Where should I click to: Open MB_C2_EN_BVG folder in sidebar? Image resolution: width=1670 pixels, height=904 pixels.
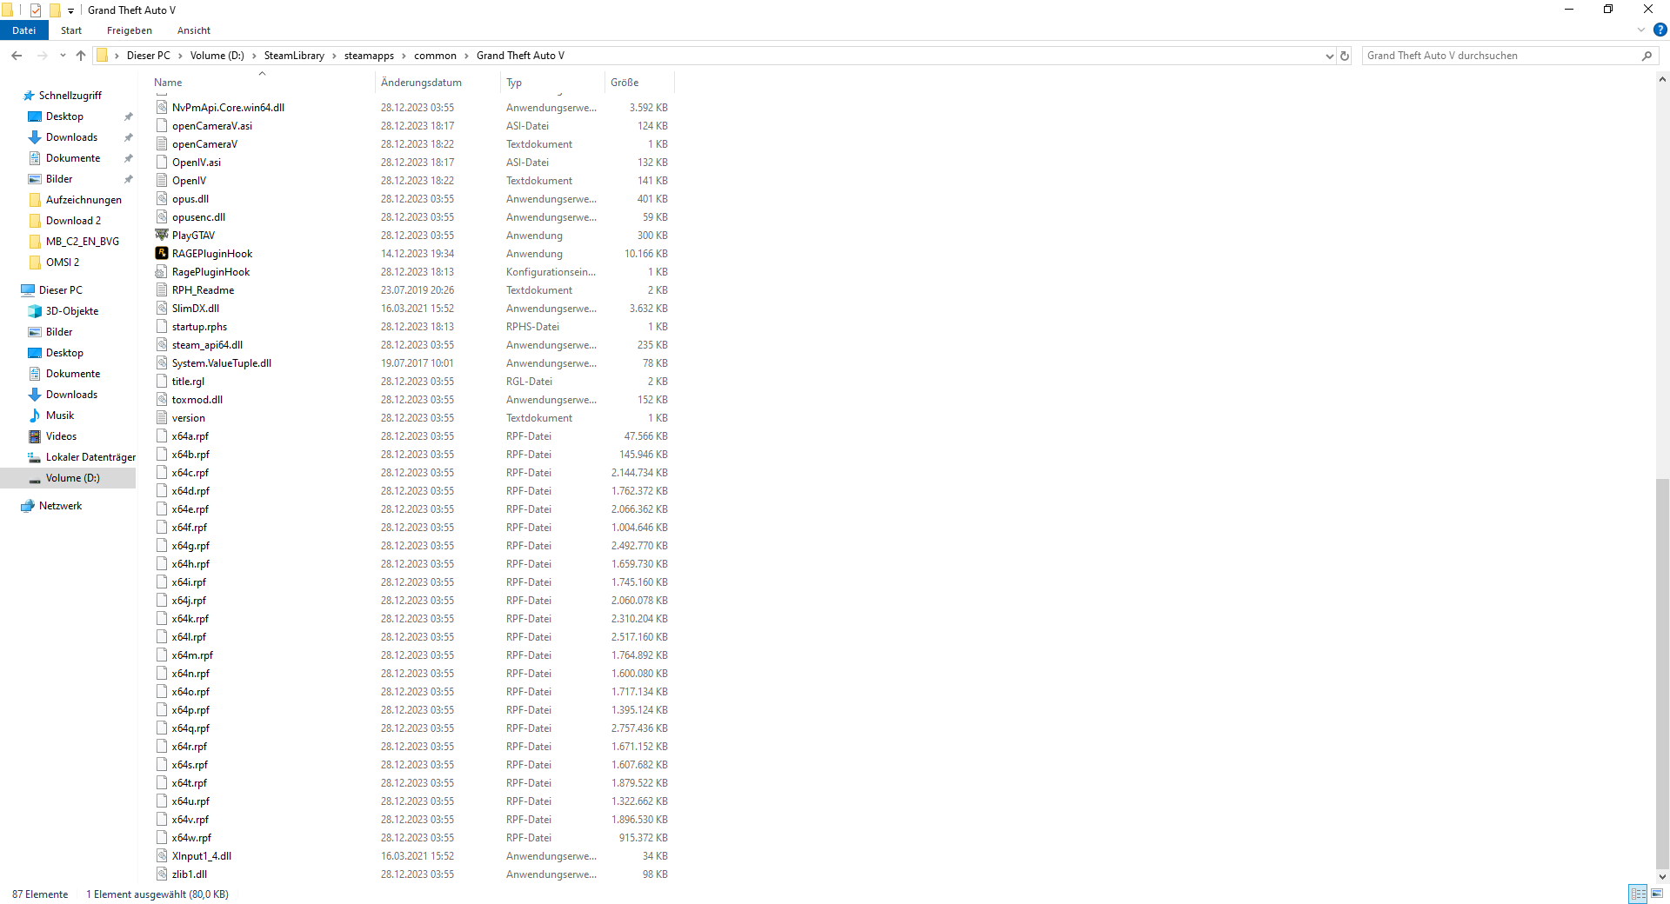[x=83, y=242]
